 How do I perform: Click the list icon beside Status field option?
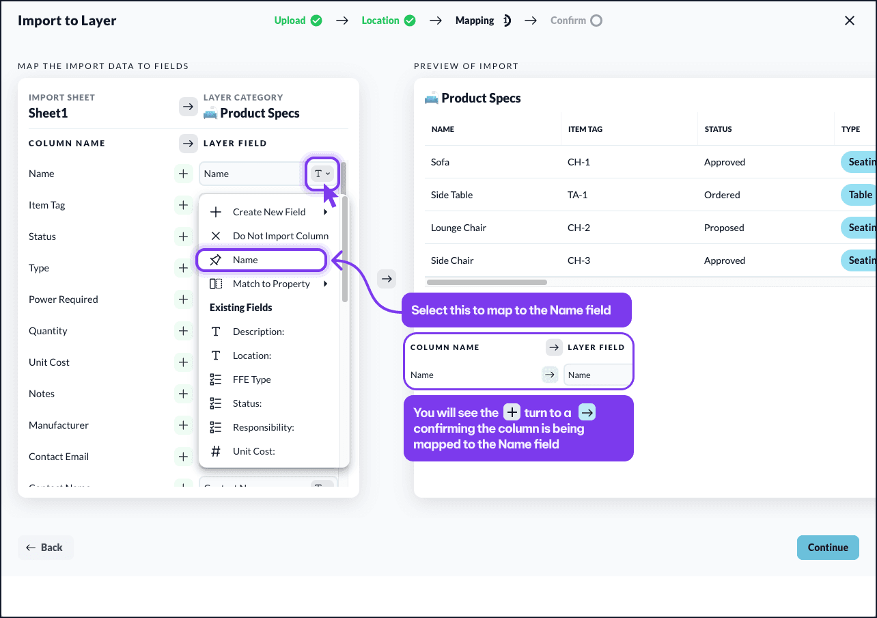click(216, 403)
